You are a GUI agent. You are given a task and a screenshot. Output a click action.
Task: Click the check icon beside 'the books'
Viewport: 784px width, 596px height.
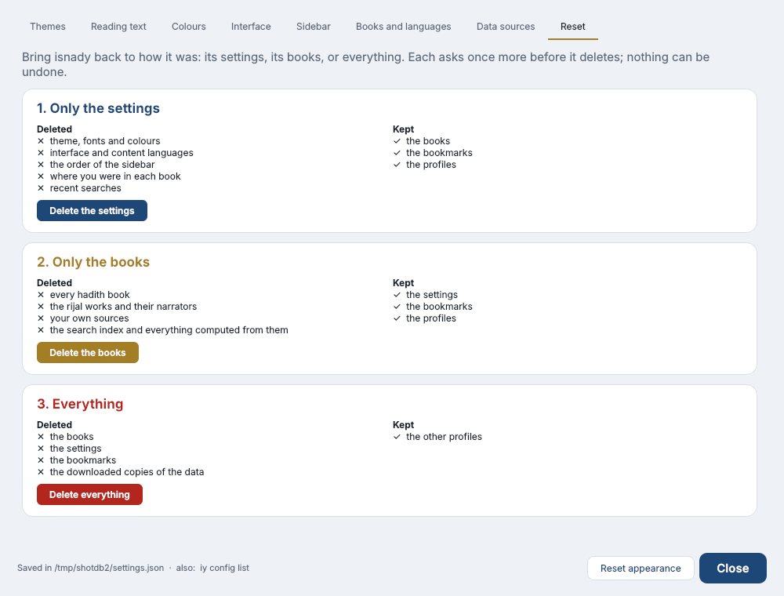pyautogui.click(x=397, y=141)
